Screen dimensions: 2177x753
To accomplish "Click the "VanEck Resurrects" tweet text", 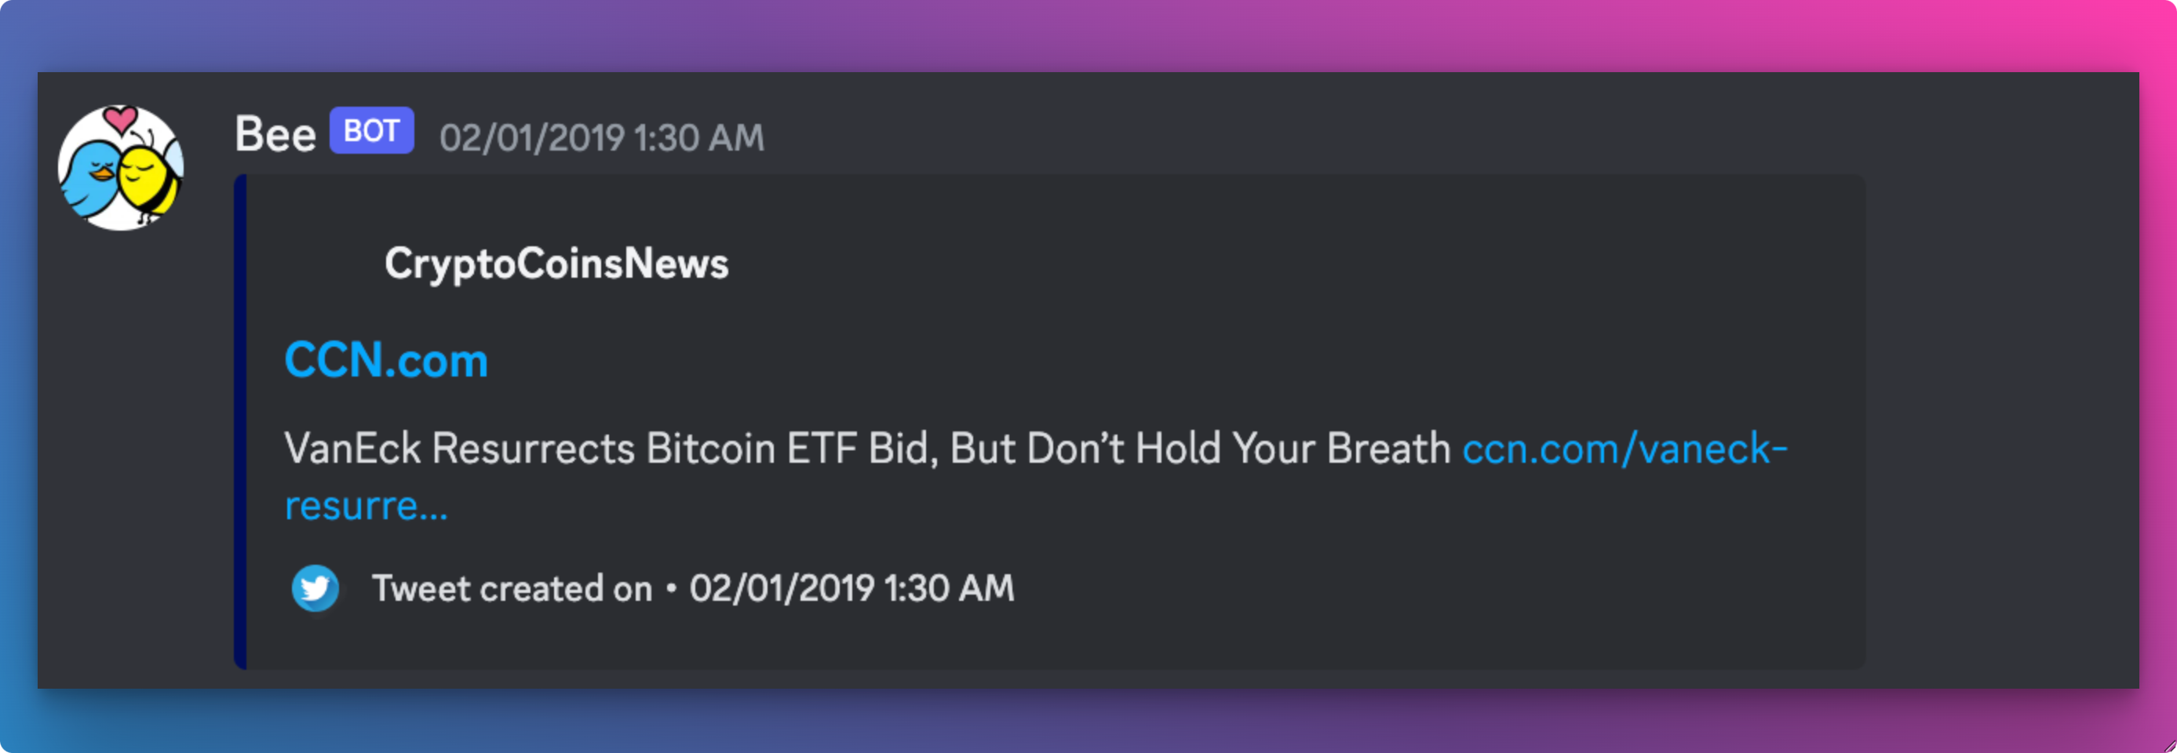I will (459, 448).
